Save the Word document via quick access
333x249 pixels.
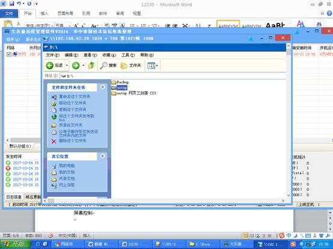click(11, 4)
